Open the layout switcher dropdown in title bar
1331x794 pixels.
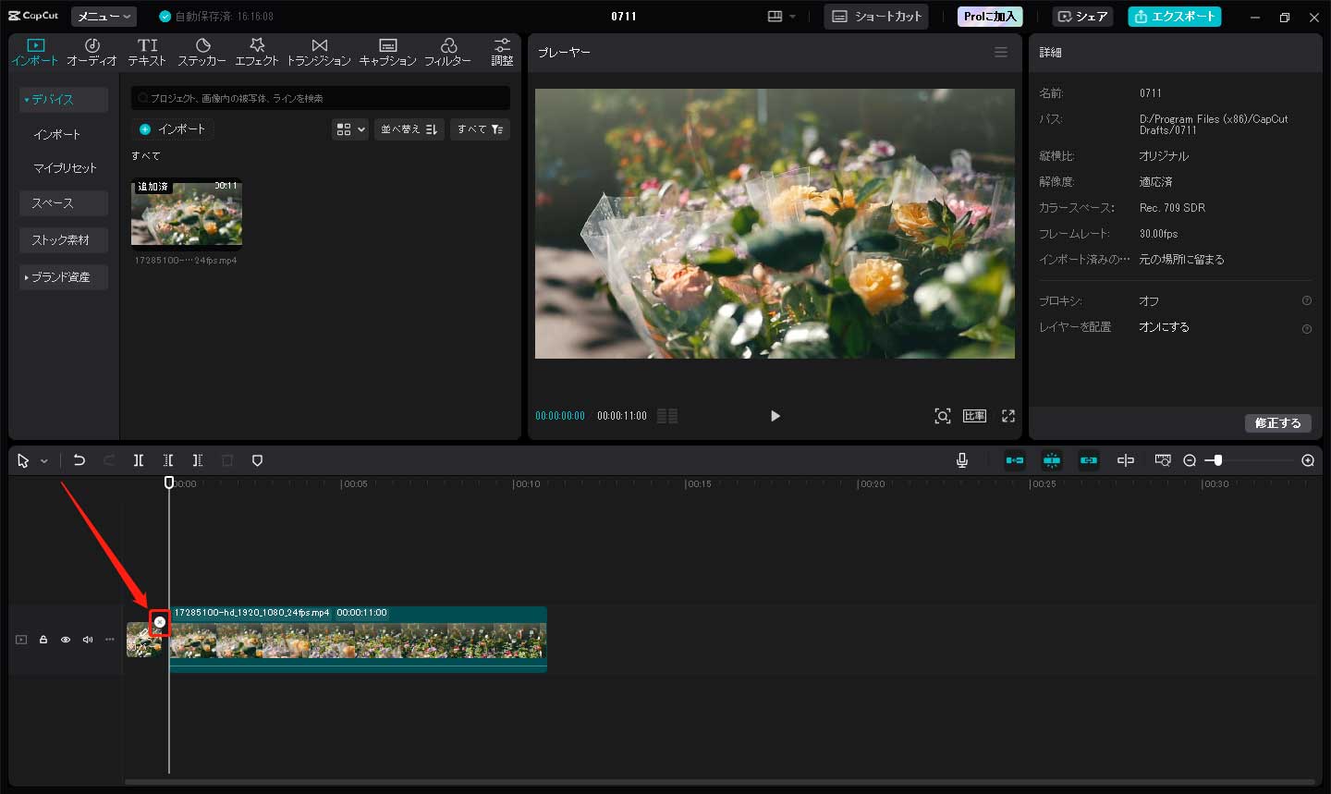coord(782,17)
